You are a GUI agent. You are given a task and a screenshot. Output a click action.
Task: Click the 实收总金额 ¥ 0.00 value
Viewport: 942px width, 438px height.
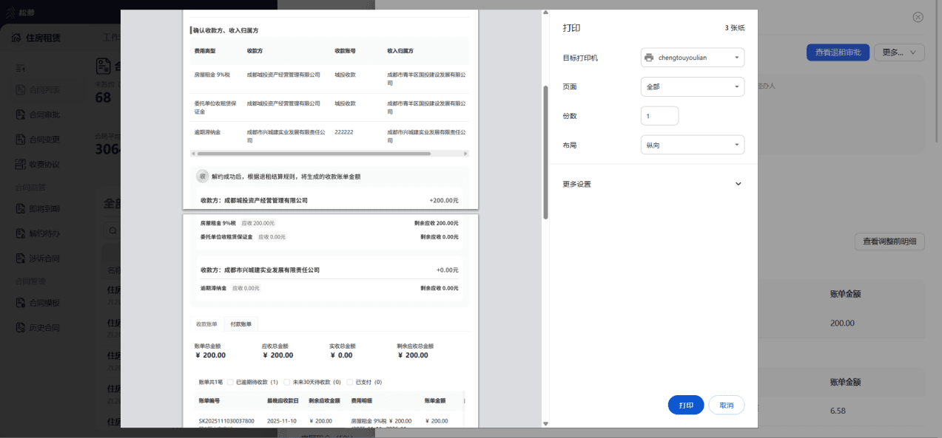(340, 355)
